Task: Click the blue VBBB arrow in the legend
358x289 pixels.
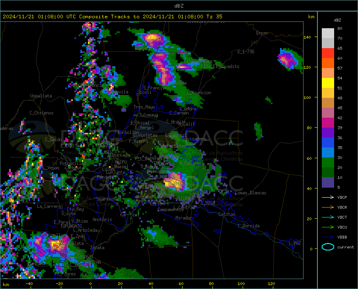Action: point(328,237)
